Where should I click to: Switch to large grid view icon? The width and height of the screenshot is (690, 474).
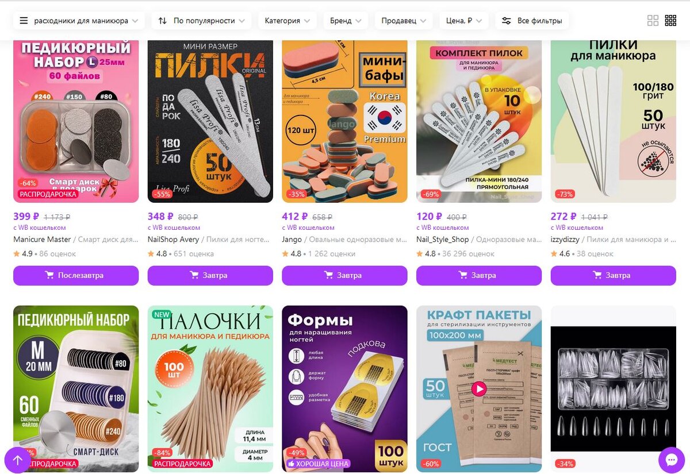pyautogui.click(x=653, y=21)
